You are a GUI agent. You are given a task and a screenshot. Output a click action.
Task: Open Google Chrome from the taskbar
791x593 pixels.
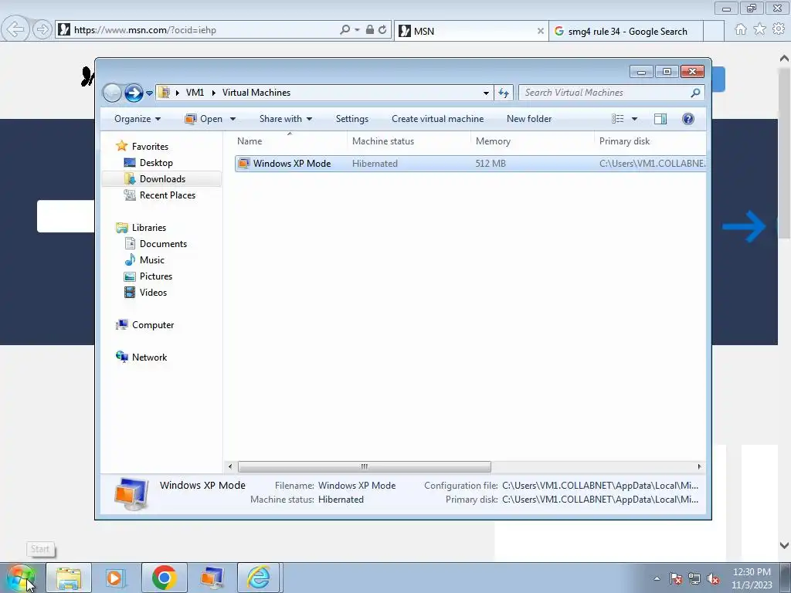coord(164,578)
